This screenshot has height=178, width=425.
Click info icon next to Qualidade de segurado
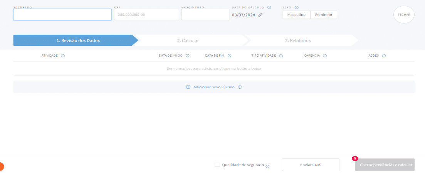pos(267,166)
